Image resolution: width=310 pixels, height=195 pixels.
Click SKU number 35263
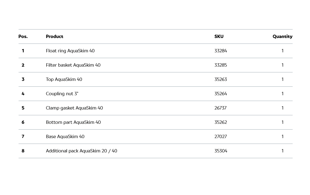coord(220,79)
